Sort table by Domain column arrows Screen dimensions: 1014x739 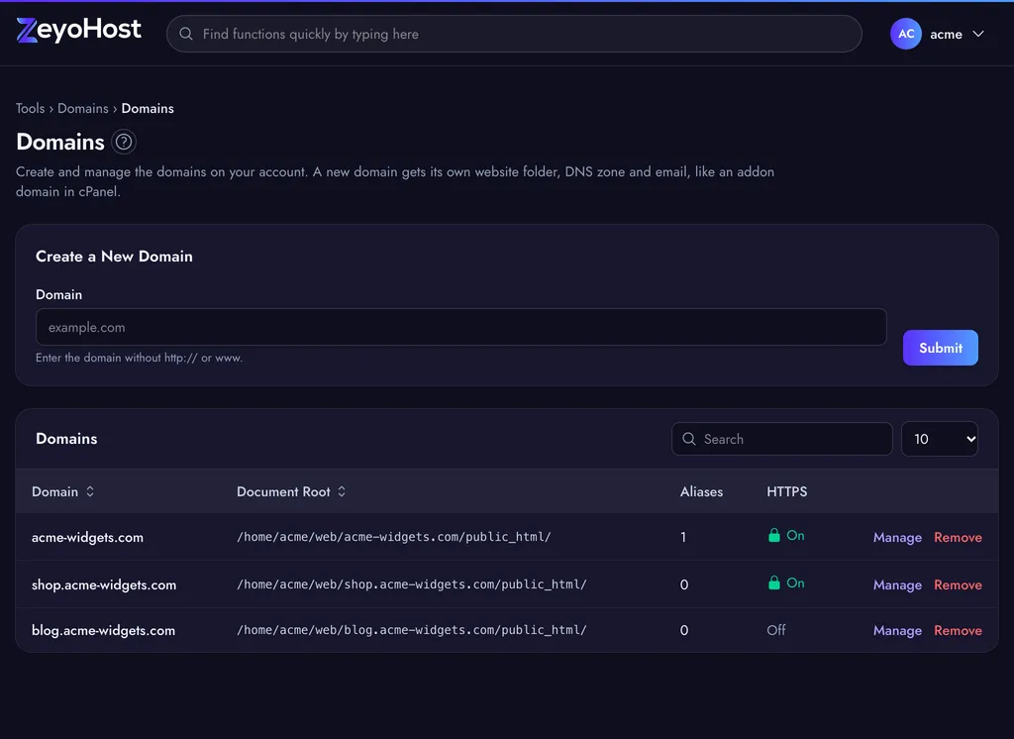point(90,491)
